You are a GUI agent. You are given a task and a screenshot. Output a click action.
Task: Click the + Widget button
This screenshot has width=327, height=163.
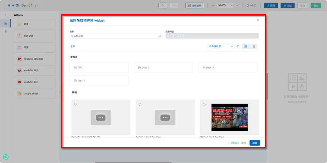(x=233, y=143)
